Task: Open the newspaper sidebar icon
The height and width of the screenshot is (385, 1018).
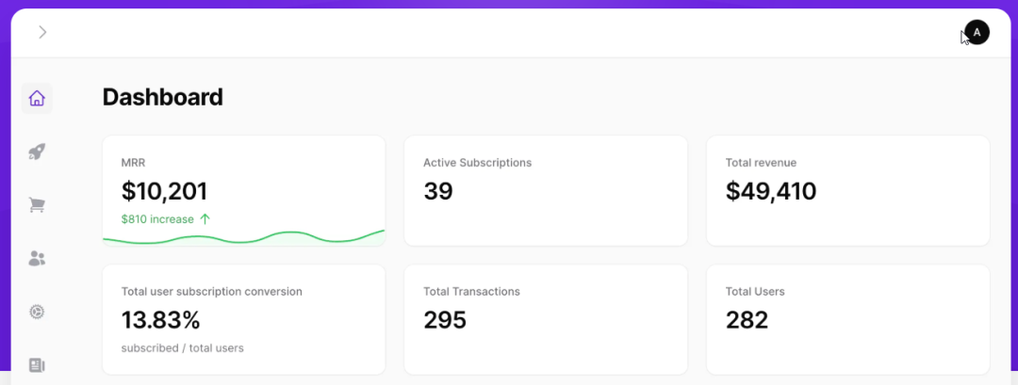Action: click(x=37, y=365)
